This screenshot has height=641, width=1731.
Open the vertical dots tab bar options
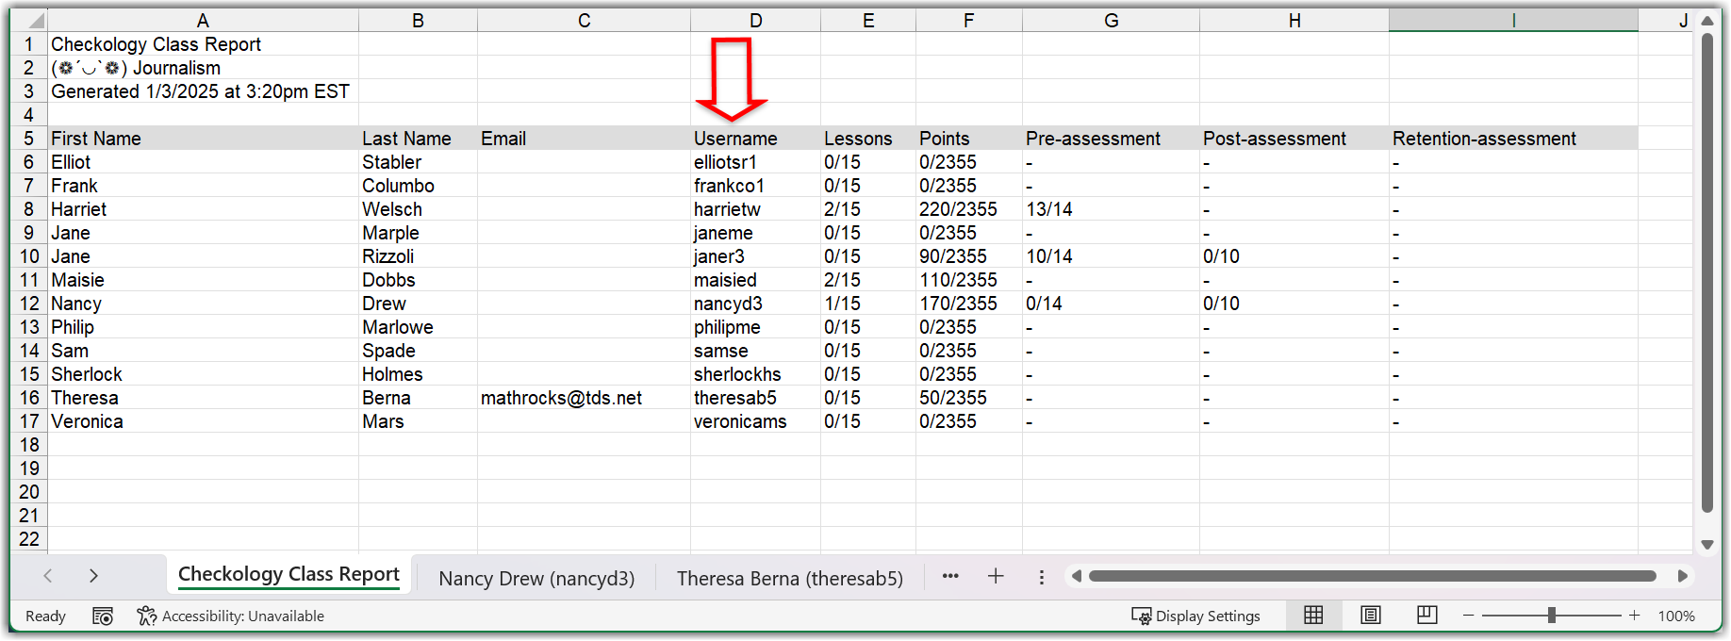1041,577
